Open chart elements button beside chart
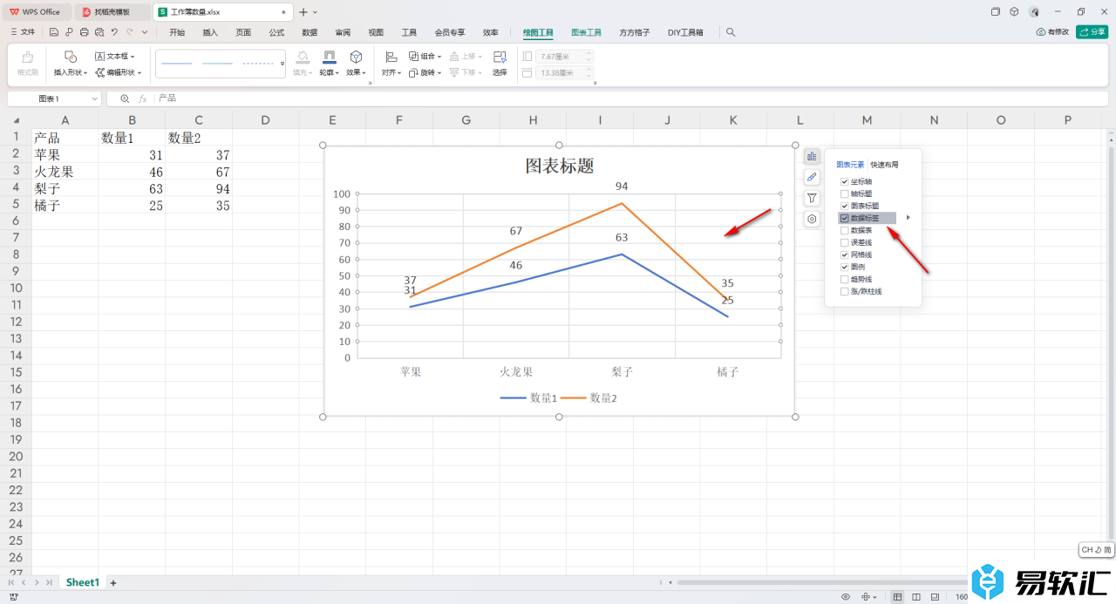1116x604 pixels. [812, 156]
